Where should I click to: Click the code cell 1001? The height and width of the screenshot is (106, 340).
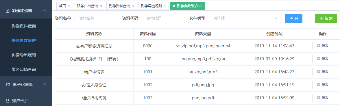148,72
